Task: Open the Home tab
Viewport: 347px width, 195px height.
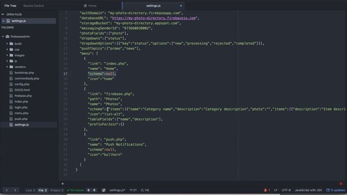Action: tap(90, 6)
